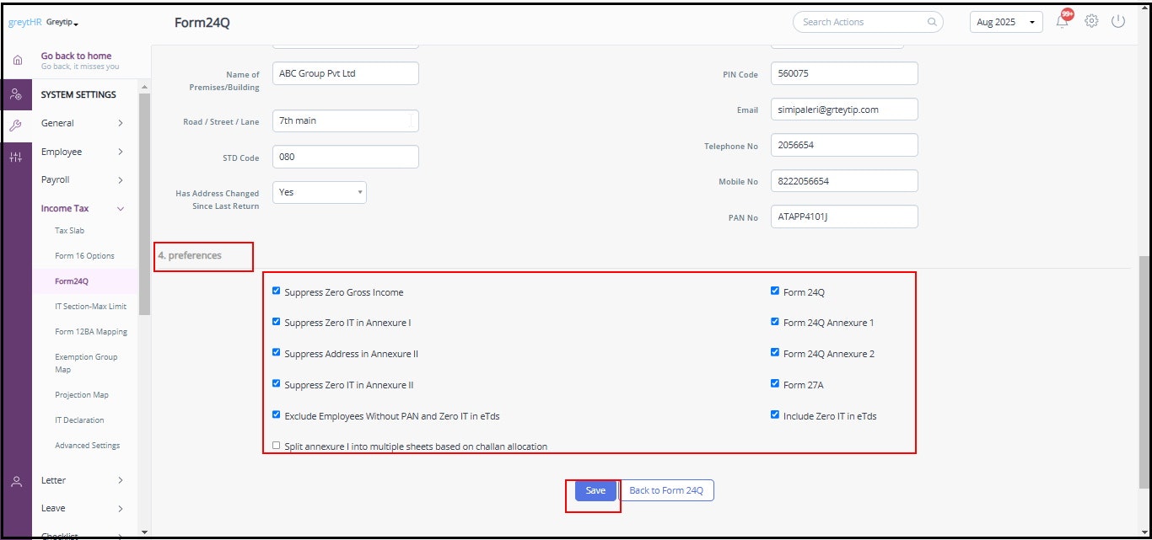The image size is (1152, 540).
Task: Open notifications via the bell icon
Action: (1063, 22)
